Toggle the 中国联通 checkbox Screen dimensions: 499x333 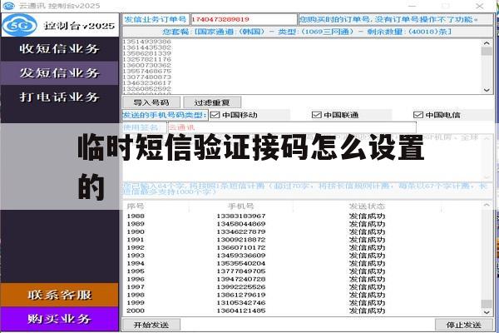tap(317, 115)
